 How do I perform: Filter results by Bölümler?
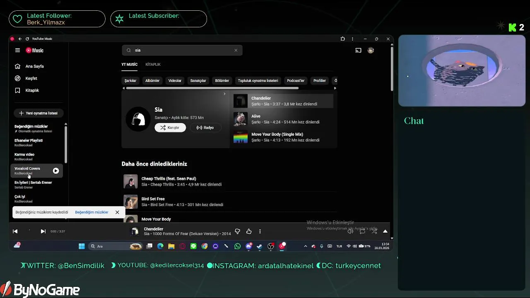(222, 81)
